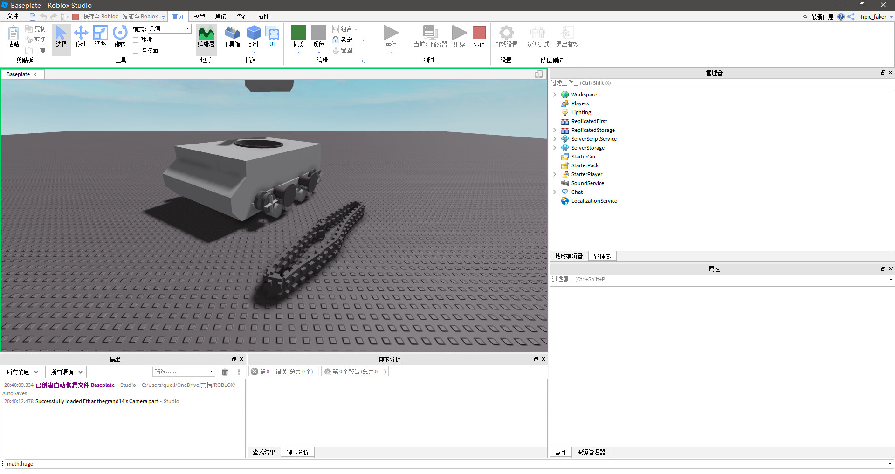
Task: Expand the ReplicatedStorage node
Action: (555, 130)
